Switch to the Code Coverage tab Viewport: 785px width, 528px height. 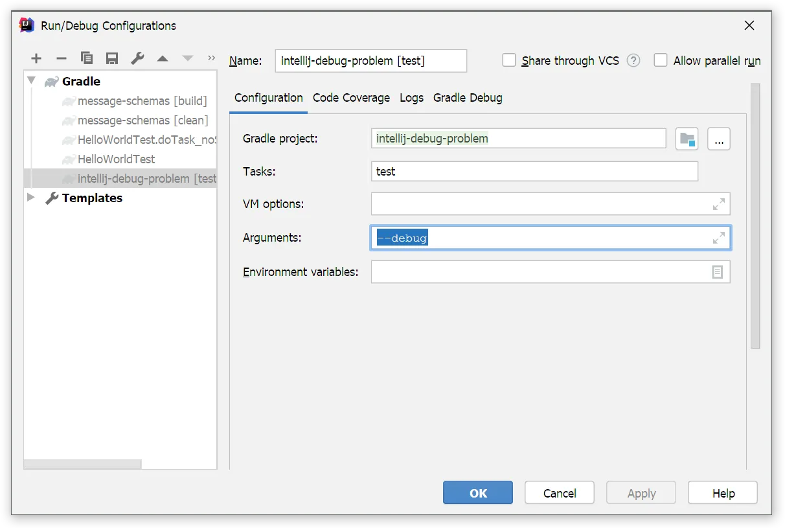click(x=351, y=98)
